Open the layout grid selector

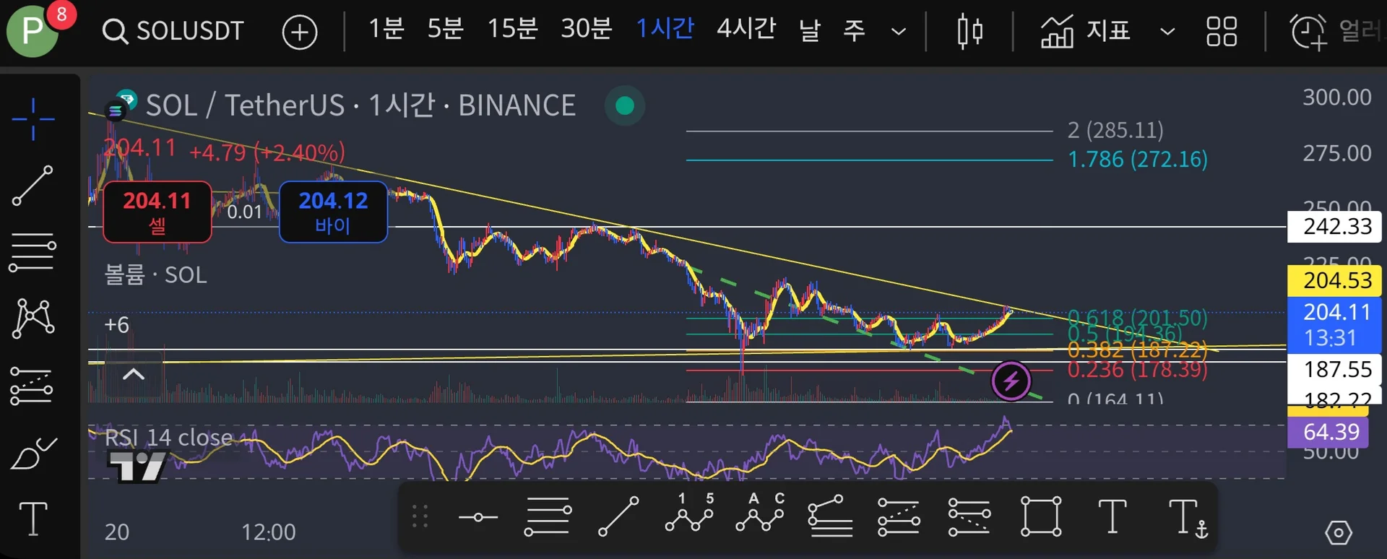pyautogui.click(x=1221, y=31)
